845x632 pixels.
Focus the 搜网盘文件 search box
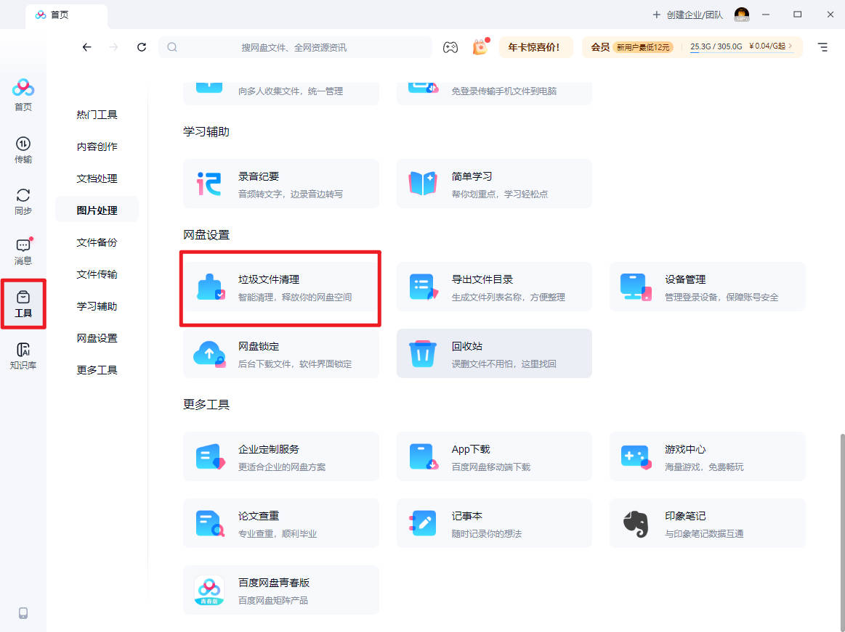(x=295, y=47)
